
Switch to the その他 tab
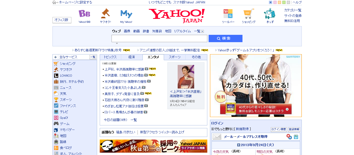point(196,57)
